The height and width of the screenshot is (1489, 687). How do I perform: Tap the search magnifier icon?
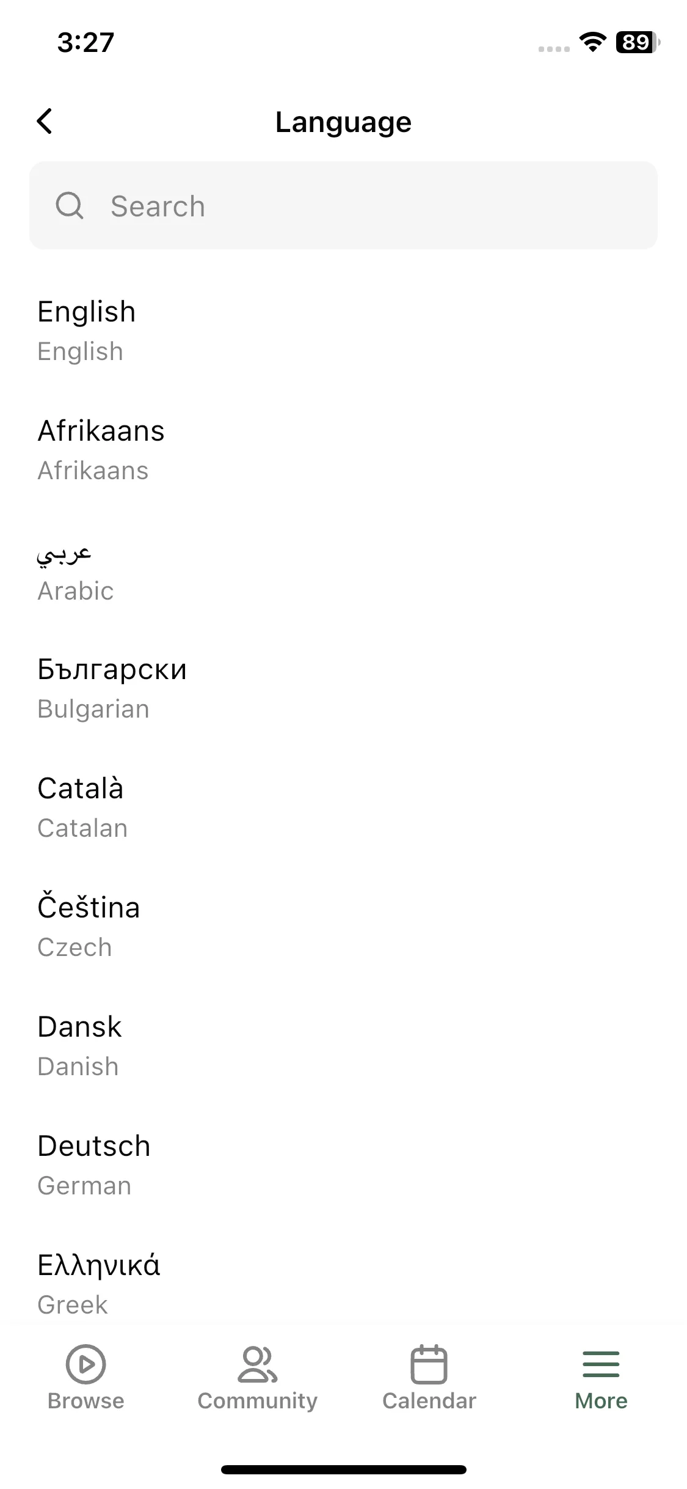point(70,206)
